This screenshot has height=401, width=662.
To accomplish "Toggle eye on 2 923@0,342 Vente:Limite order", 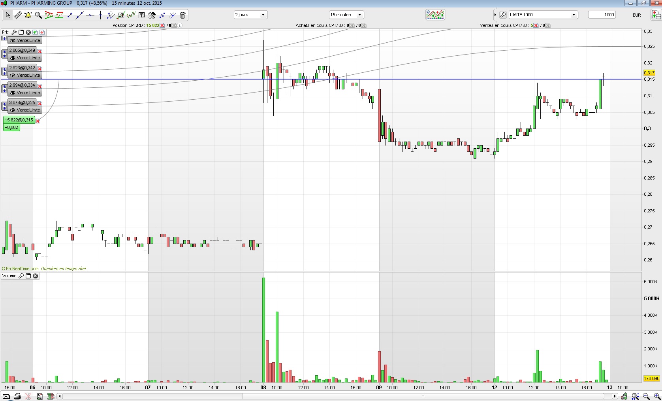I will pos(13,75).
